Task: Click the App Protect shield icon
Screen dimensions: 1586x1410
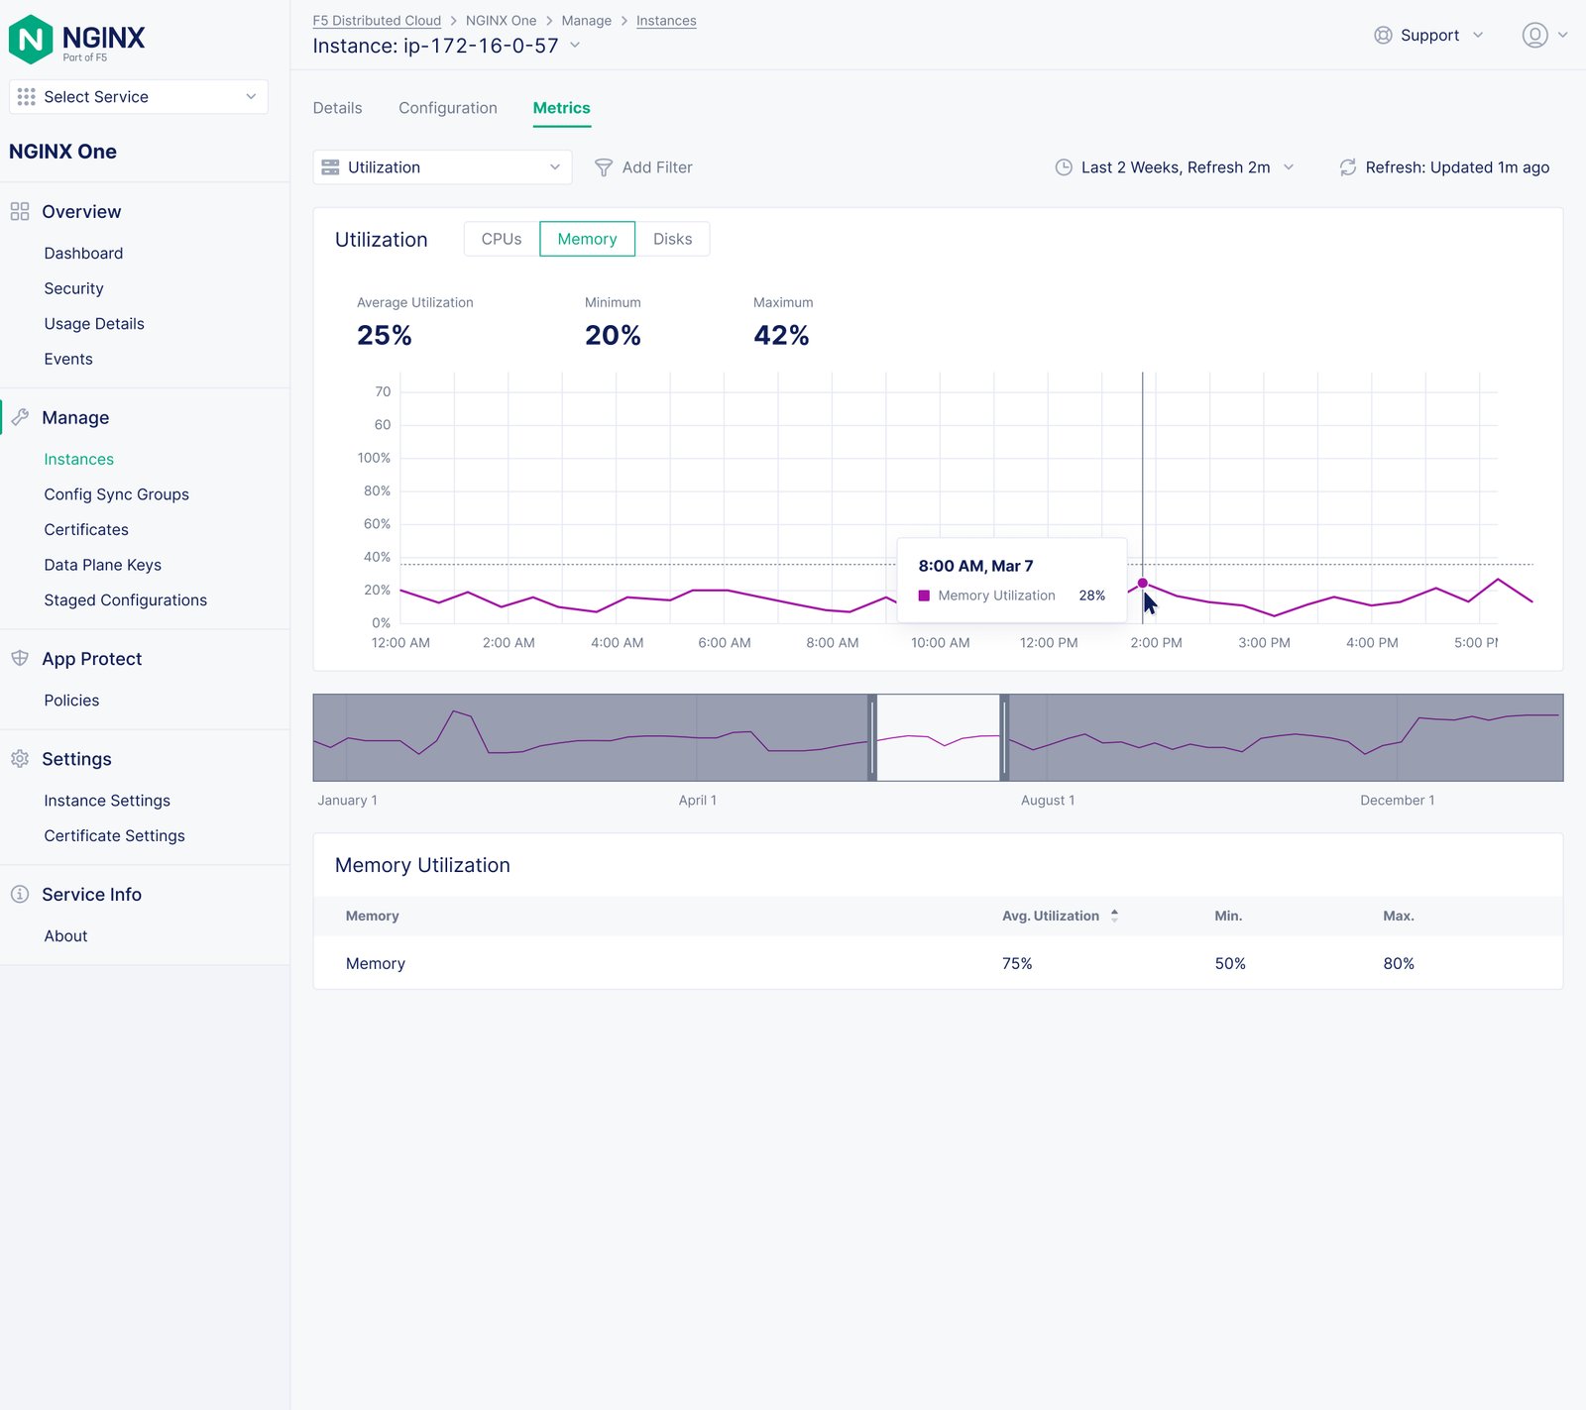Action: coord(20,658)
